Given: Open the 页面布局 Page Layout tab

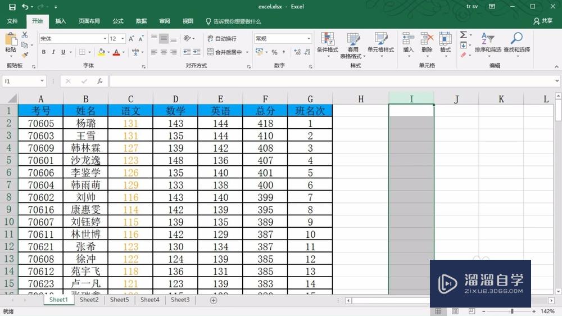Looking at the screenshot, I should (89, 21).
